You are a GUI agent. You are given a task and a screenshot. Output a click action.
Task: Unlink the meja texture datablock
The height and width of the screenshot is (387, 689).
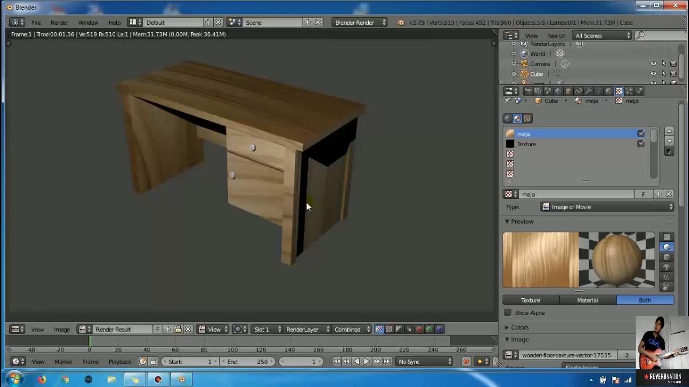[x=669, y=195]
